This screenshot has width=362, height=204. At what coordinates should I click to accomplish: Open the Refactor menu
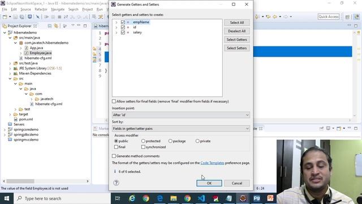tap(41, 10)
